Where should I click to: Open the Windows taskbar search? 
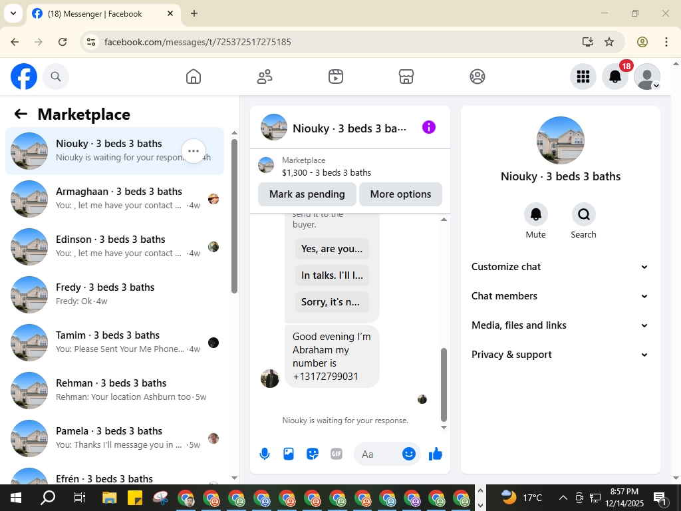pyautogui.click(x=48, y=498)
